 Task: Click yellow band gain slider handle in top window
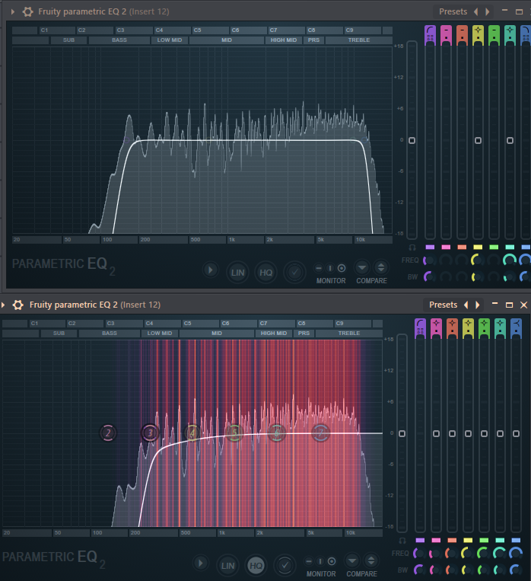click(x=478, y=140)
